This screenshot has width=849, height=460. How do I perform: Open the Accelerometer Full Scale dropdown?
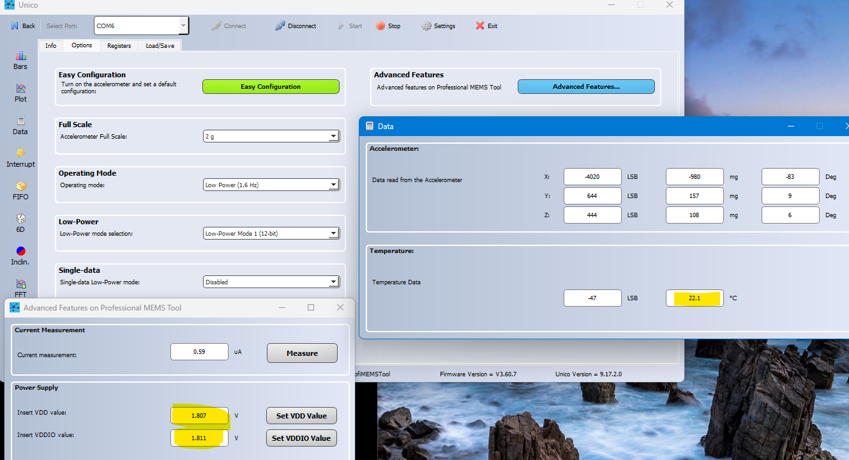[x=333, y=135]
